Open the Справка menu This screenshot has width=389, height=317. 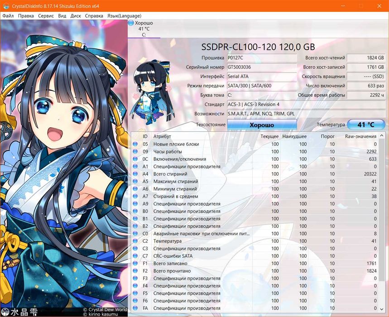coord(94,16)
